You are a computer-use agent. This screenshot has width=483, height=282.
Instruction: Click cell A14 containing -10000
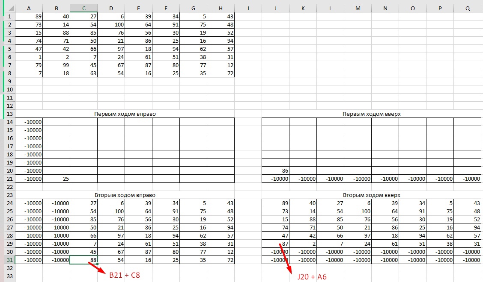[x=29, y=122]
